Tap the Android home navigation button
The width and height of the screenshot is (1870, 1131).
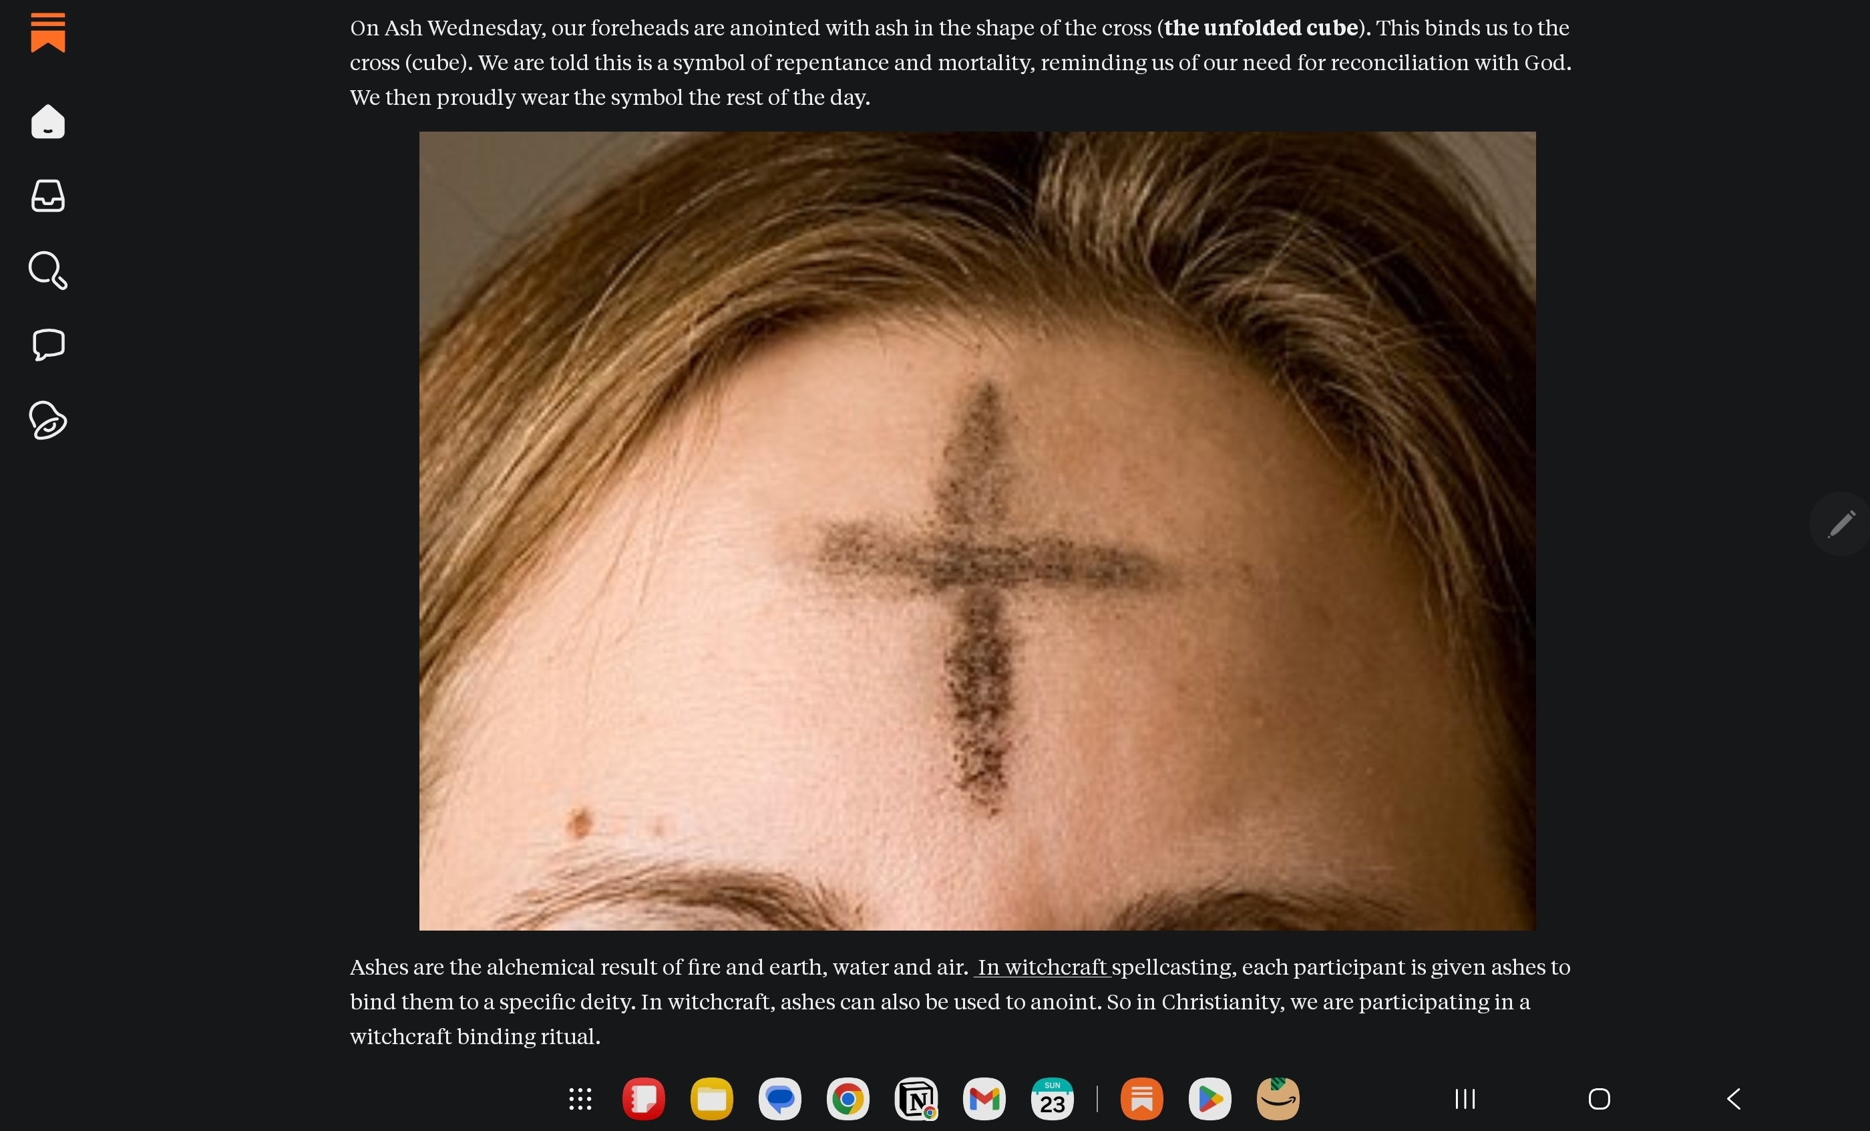[1599, 1098]
